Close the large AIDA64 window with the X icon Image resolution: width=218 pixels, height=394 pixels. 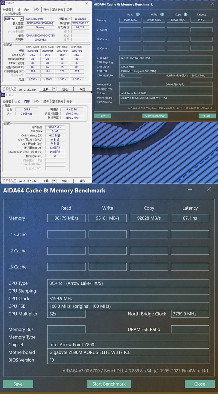[x=209, y=189]
